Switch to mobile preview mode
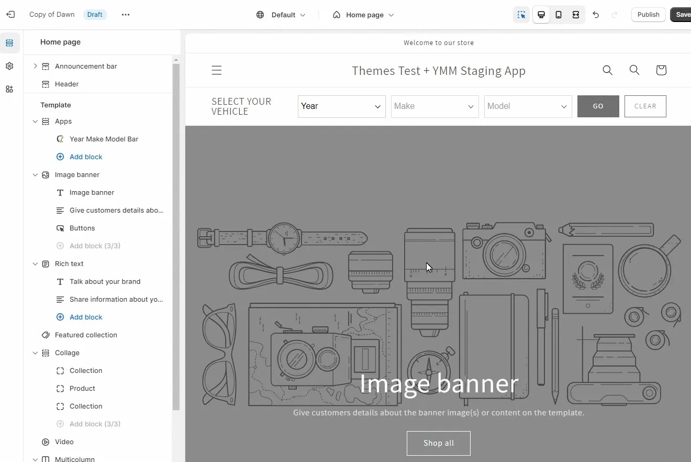The height and width of the screenshot is (462, 691). pos(559,15)
